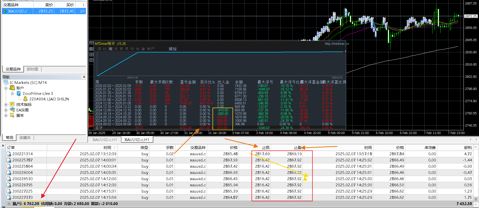Screen dimensions: 479x208
Task: Click the EA交易 expert advisor icon
Action: tap(12, 110)
